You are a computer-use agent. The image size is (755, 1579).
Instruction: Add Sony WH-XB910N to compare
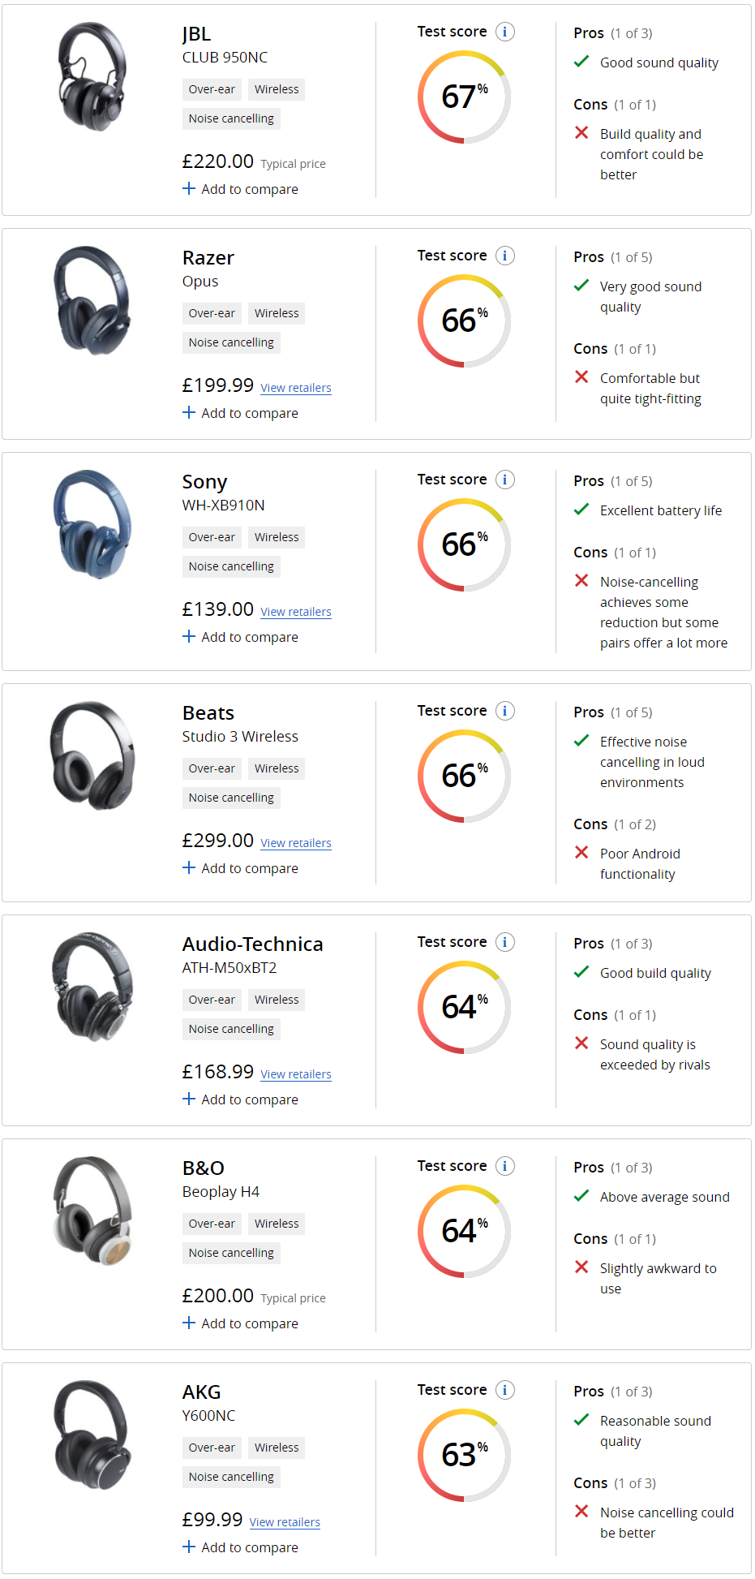click(x=240, y=637)
